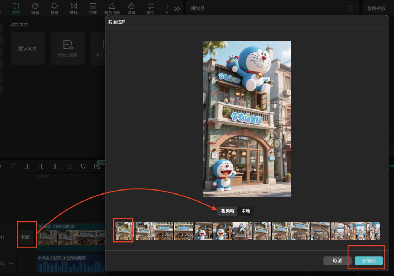This screenshot has width=394, height=276.
Task: Click the timeline marker flag icon
Action: pos(83,166)
